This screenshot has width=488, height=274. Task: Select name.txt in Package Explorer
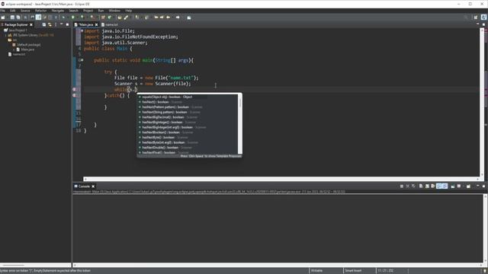click(x=17, y=54)
